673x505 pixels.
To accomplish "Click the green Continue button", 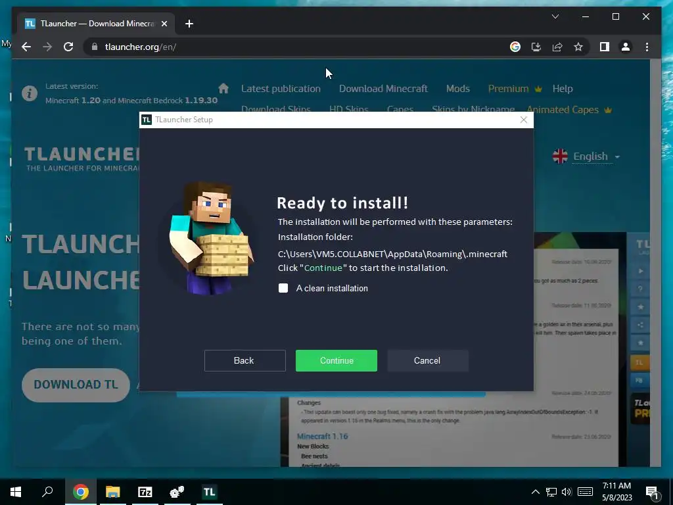I will pos(336,360).
